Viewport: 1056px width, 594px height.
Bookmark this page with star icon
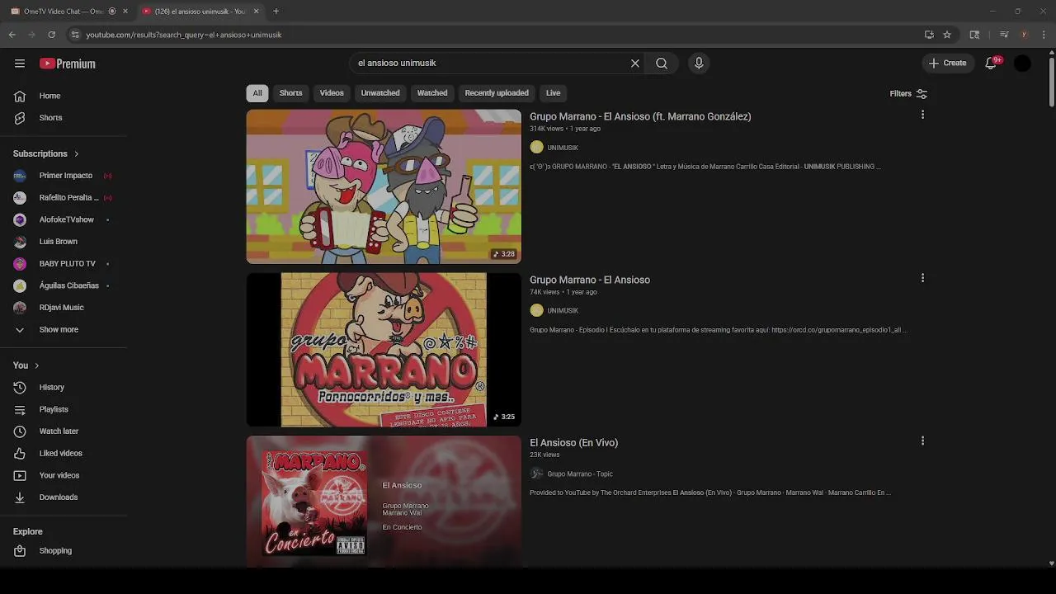click(x=947, y=35)
